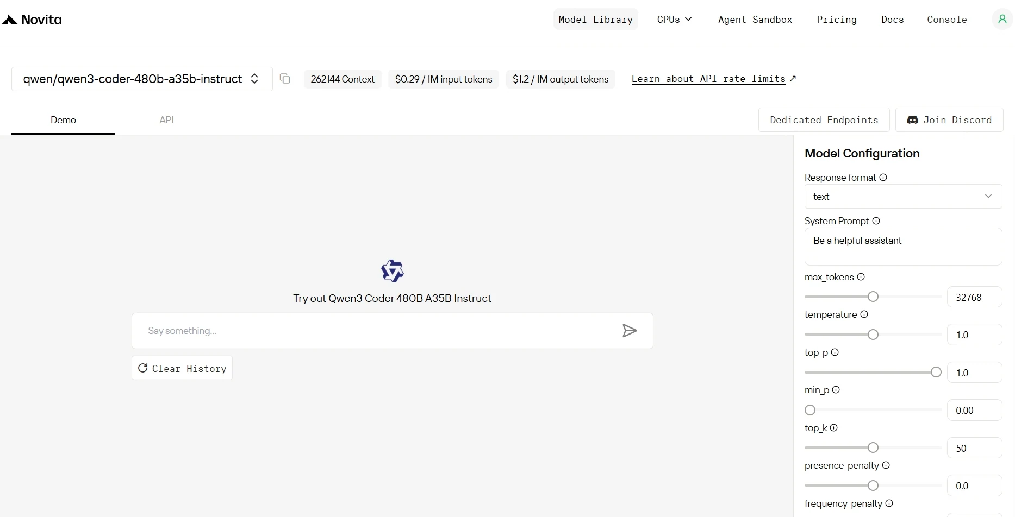Click the top_k value field
This screenshot has width=1015, height=517.
[974, 448]
